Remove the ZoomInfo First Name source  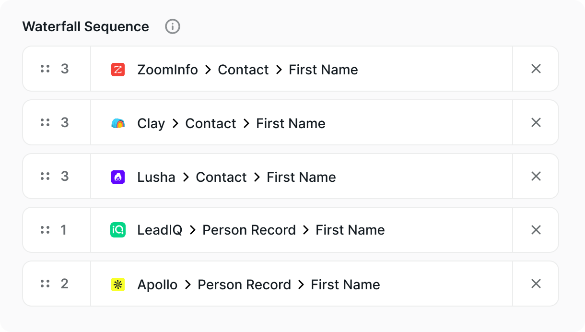pos(536,69)
